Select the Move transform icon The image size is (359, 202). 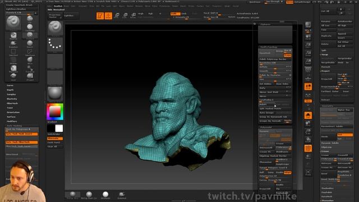(x=117, y=16)
